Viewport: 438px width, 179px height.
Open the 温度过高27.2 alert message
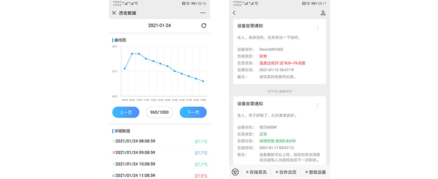click(279, 63)
